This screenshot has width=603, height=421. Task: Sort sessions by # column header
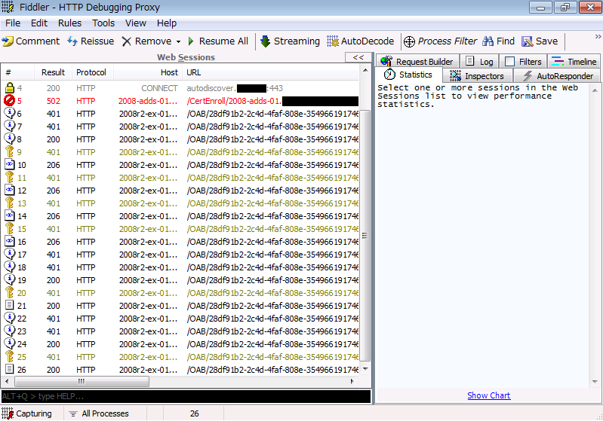pos(17,72)
